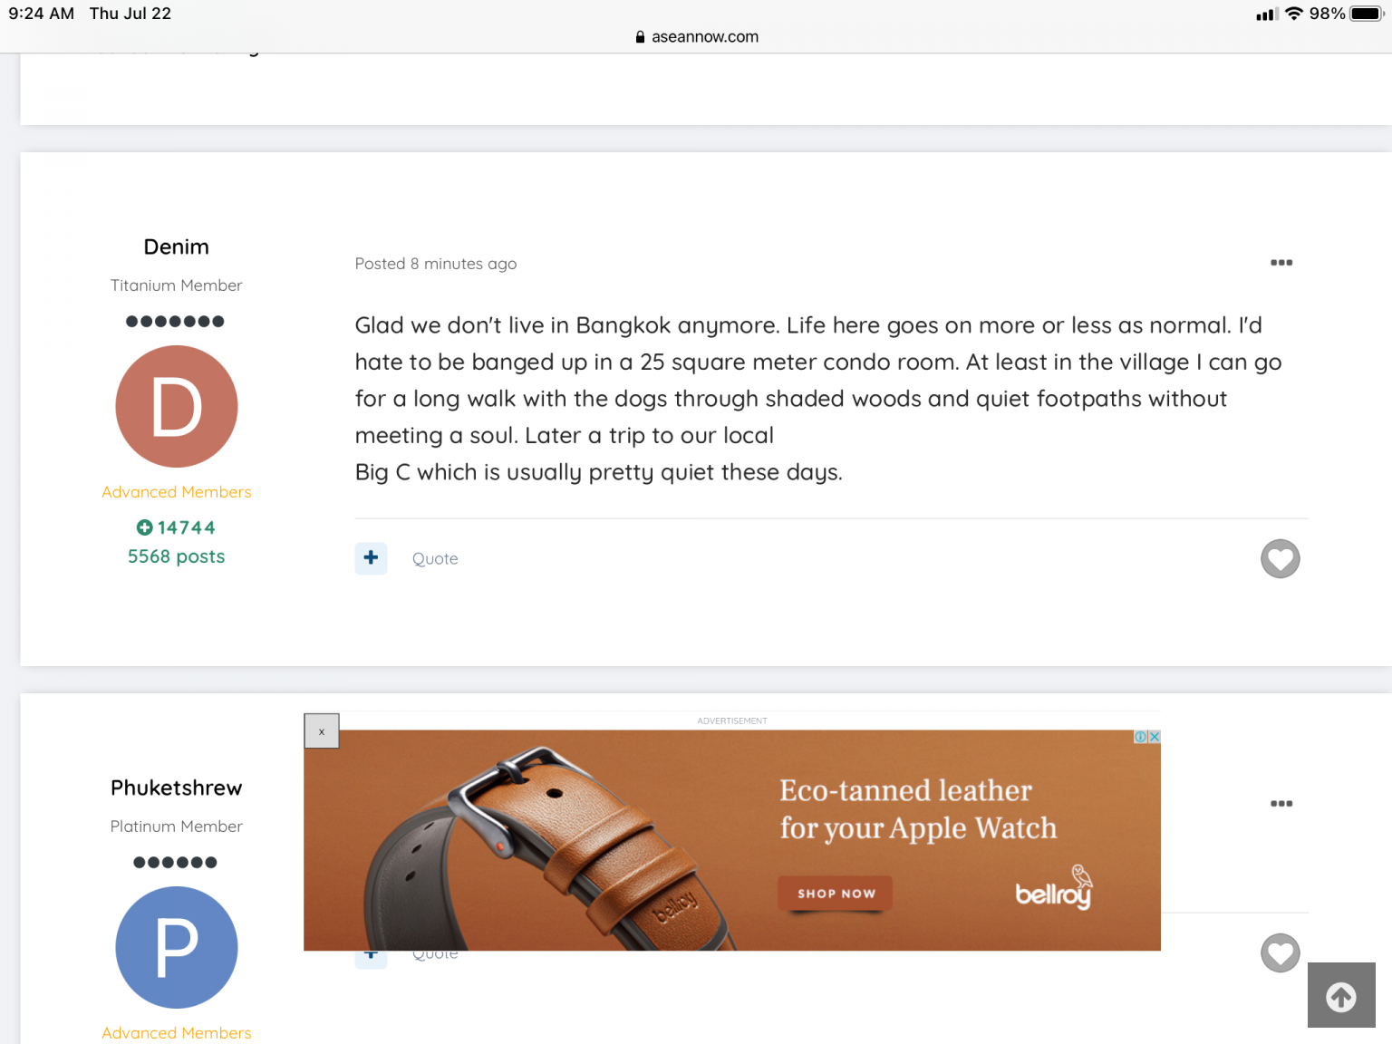This screenshot has height=1044, width=1392.
Task: Click the plus multiquote button on Denim's post
Action: pos(371,558)
